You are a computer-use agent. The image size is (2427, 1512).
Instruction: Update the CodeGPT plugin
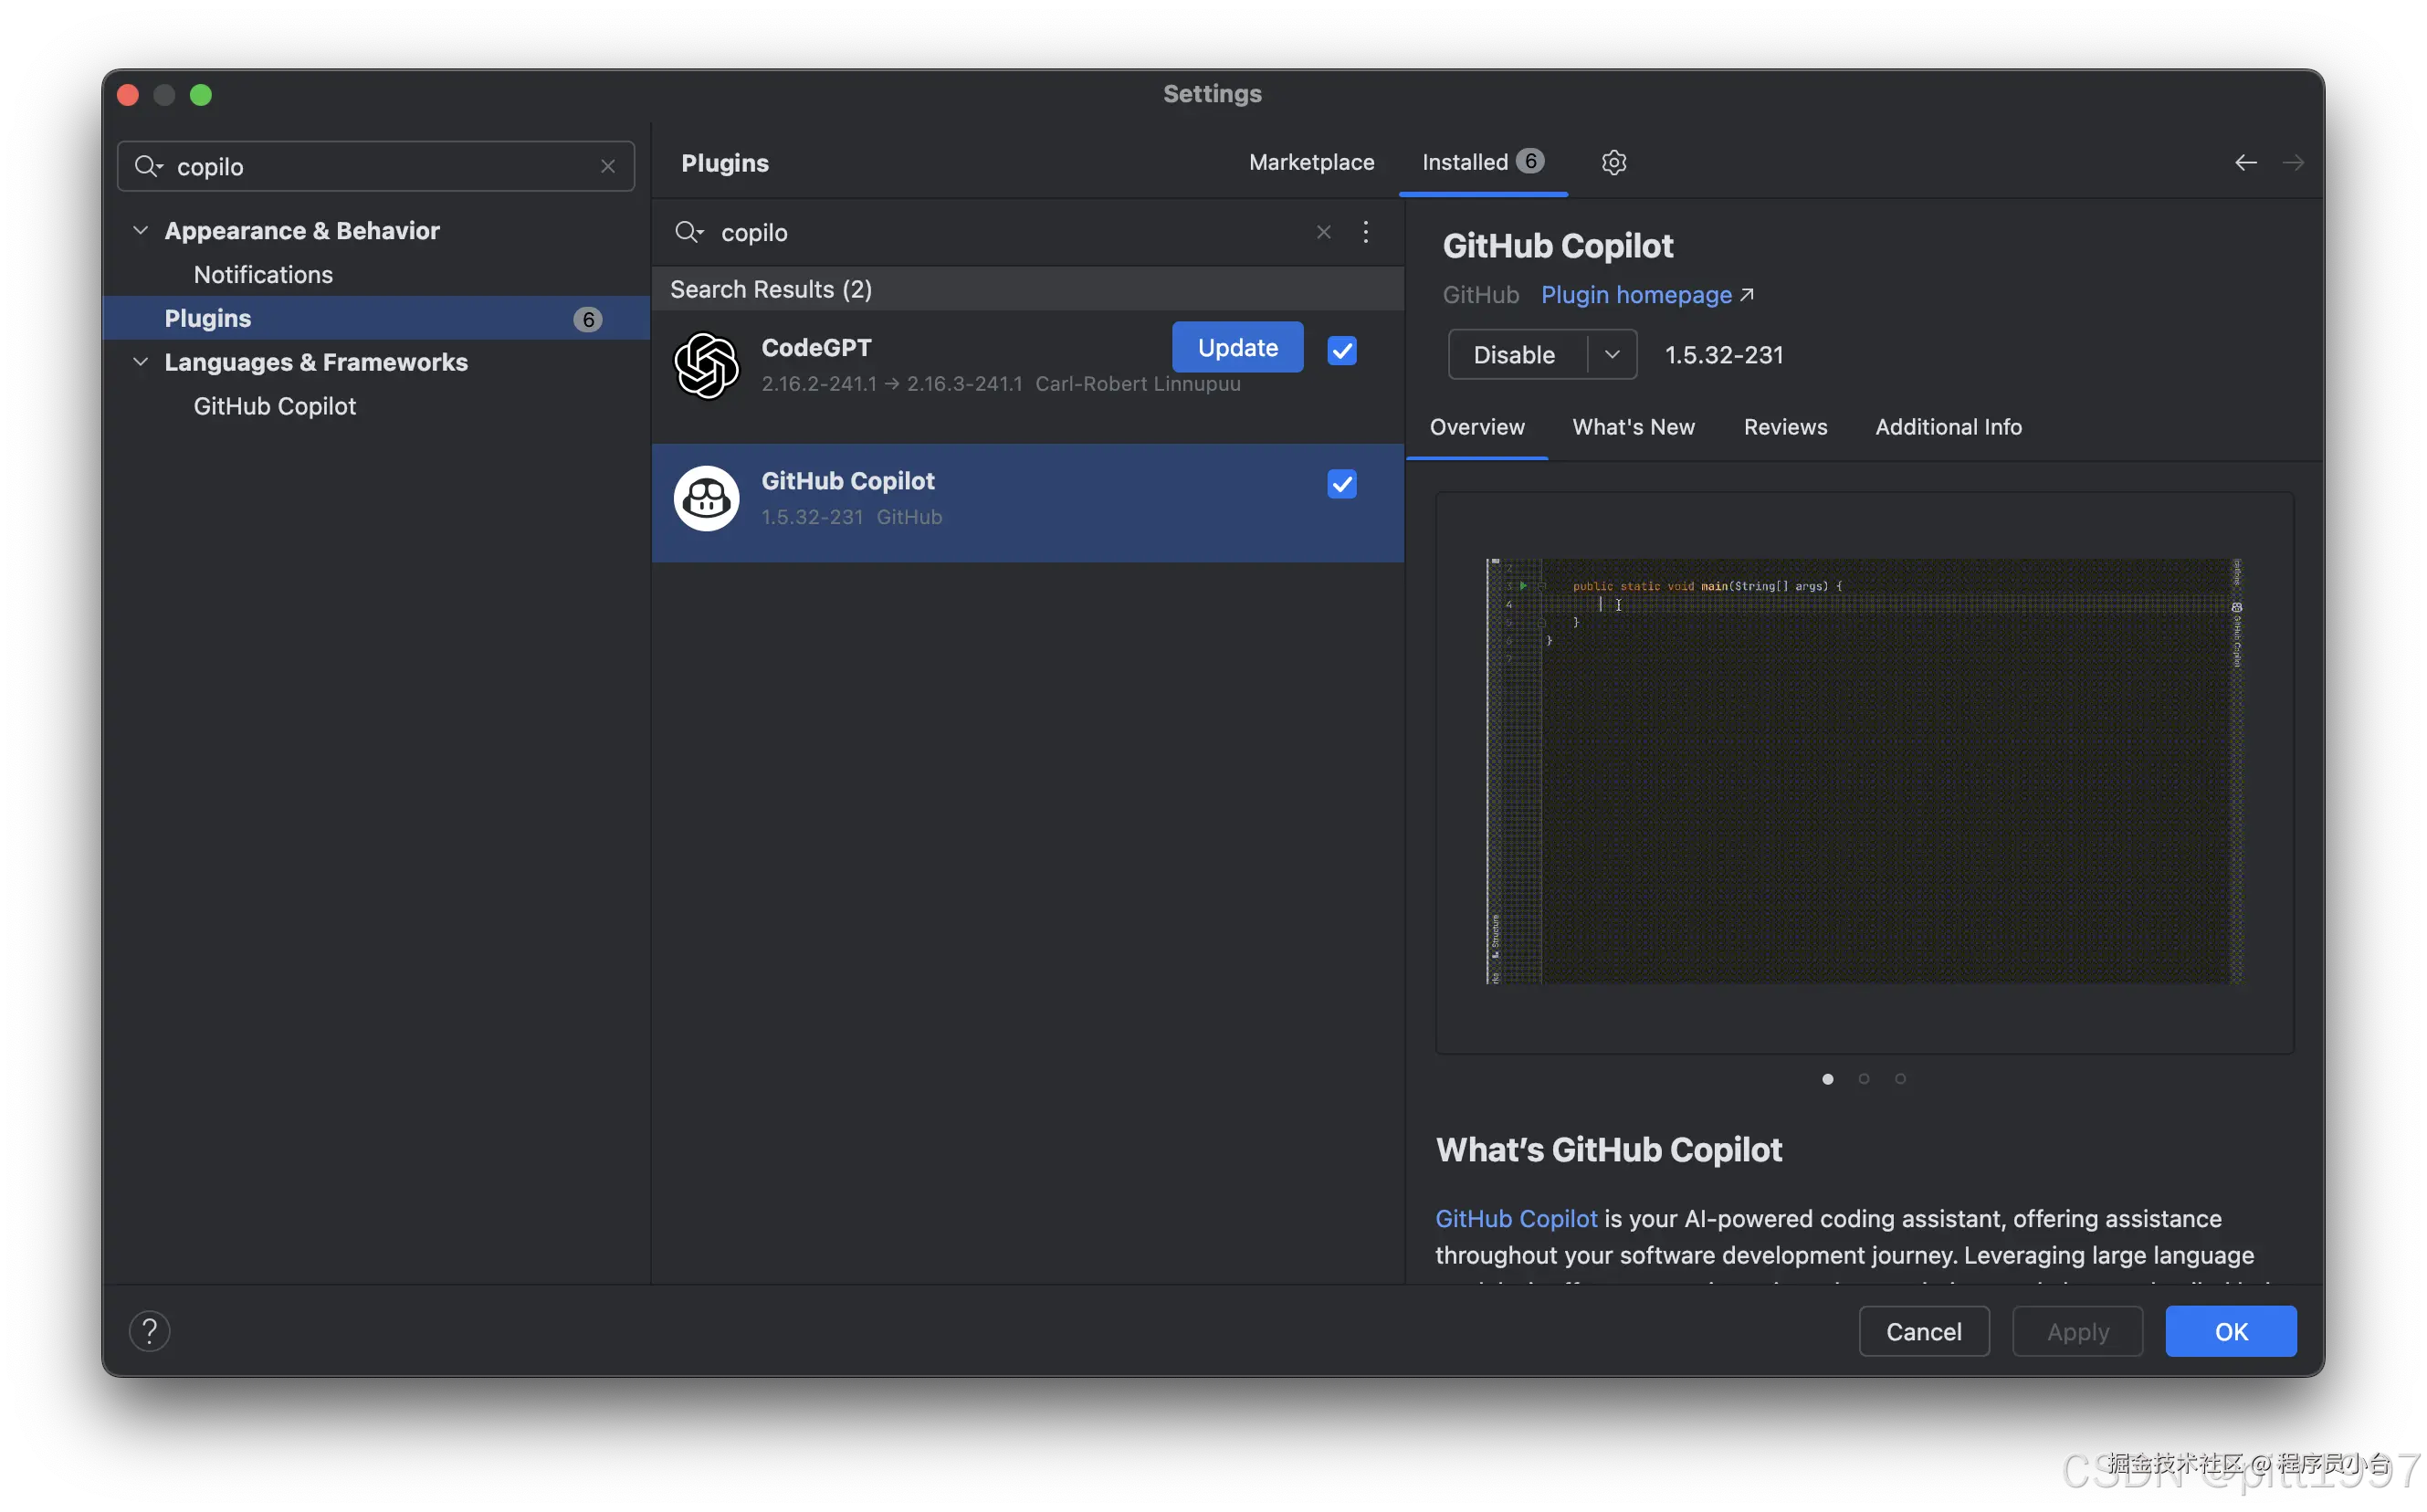1237,347
